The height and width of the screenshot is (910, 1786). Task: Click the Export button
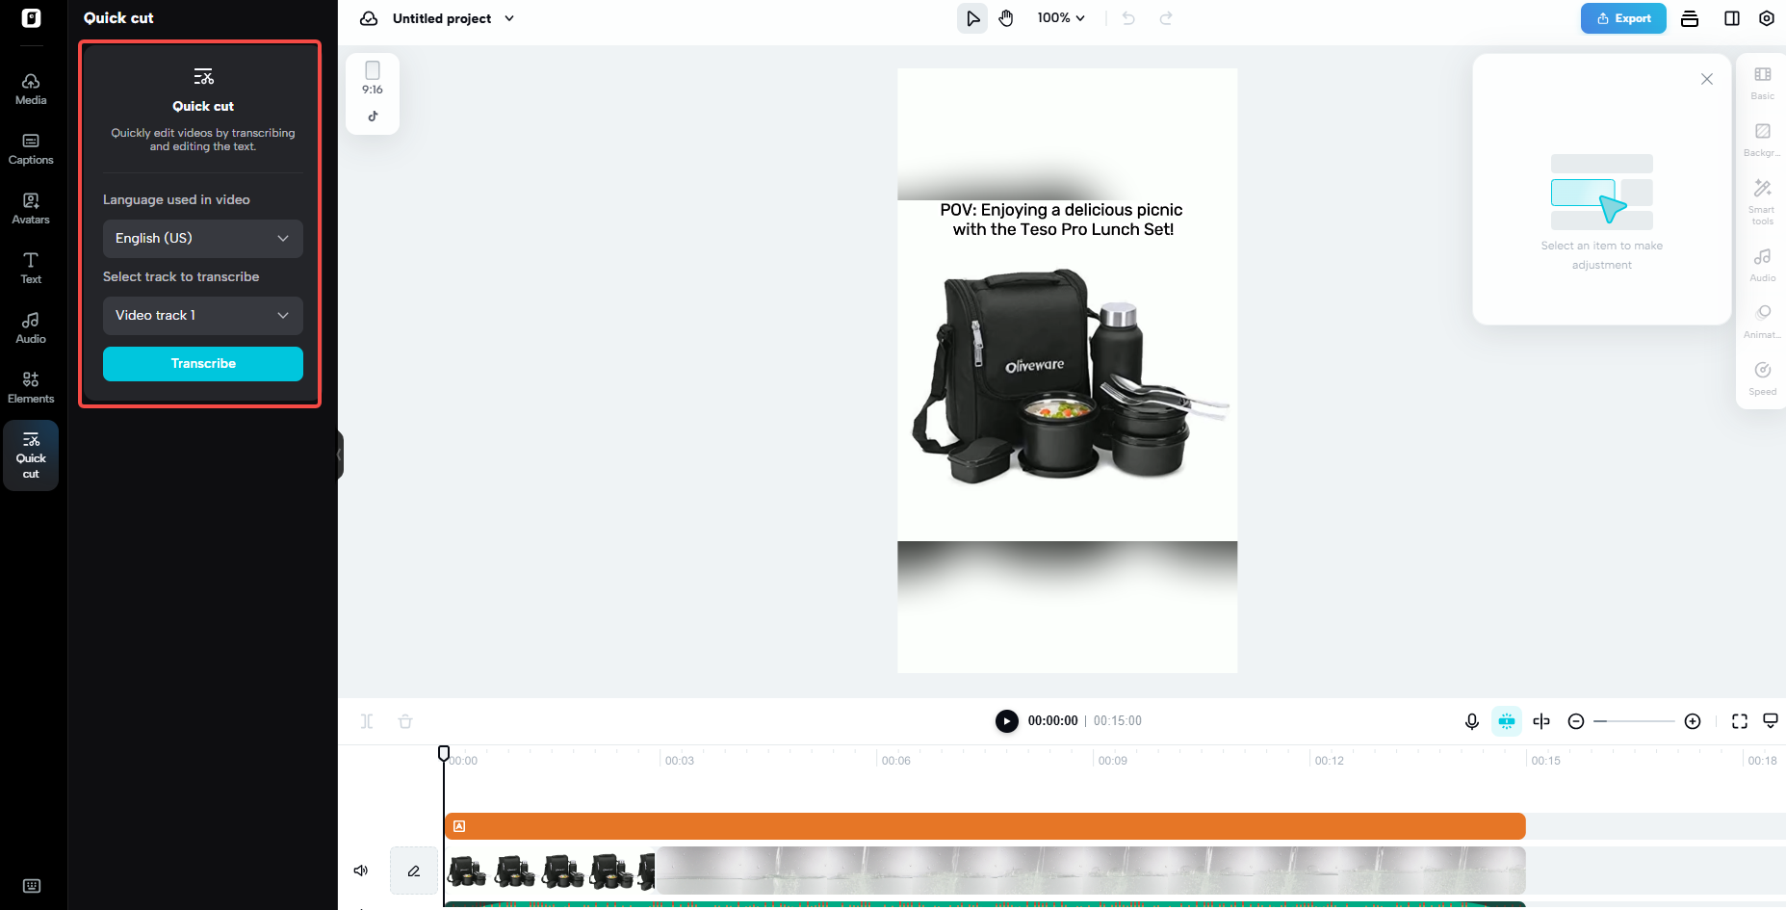[1623, 17]
